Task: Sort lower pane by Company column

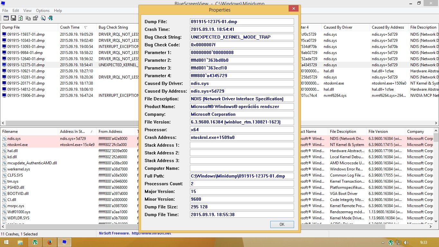Action: (x=419, y=131)
